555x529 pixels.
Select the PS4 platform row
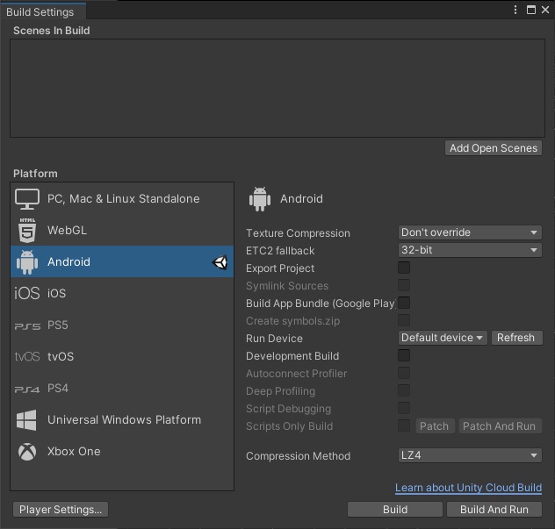click(122, 389)
